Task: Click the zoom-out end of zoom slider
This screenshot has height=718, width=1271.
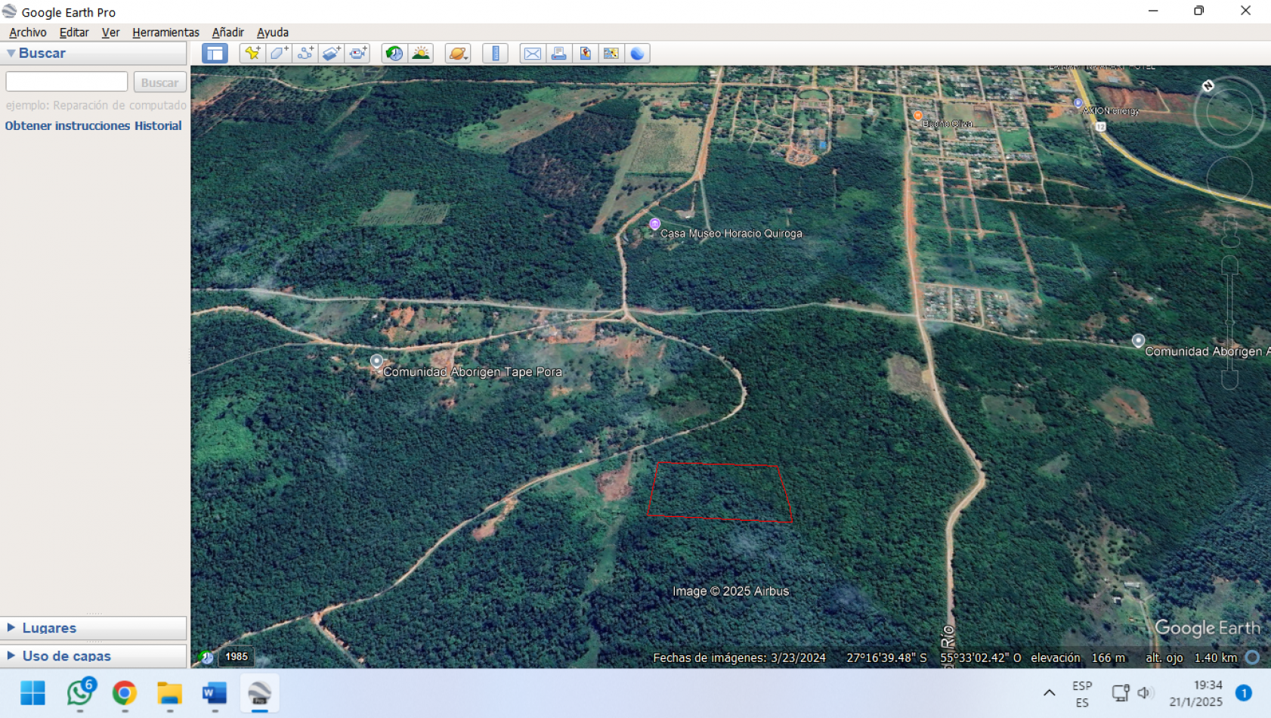Action: [1230, 380]
